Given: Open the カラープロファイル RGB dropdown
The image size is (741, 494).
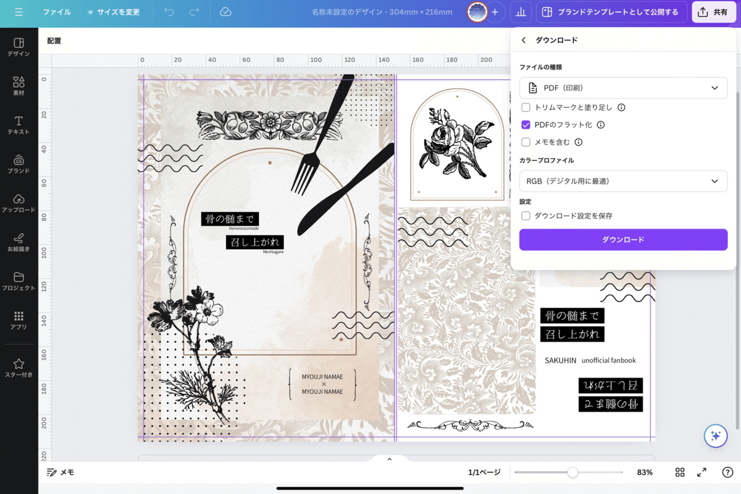Looking at the screenshot, I should [x=623, y=181].
